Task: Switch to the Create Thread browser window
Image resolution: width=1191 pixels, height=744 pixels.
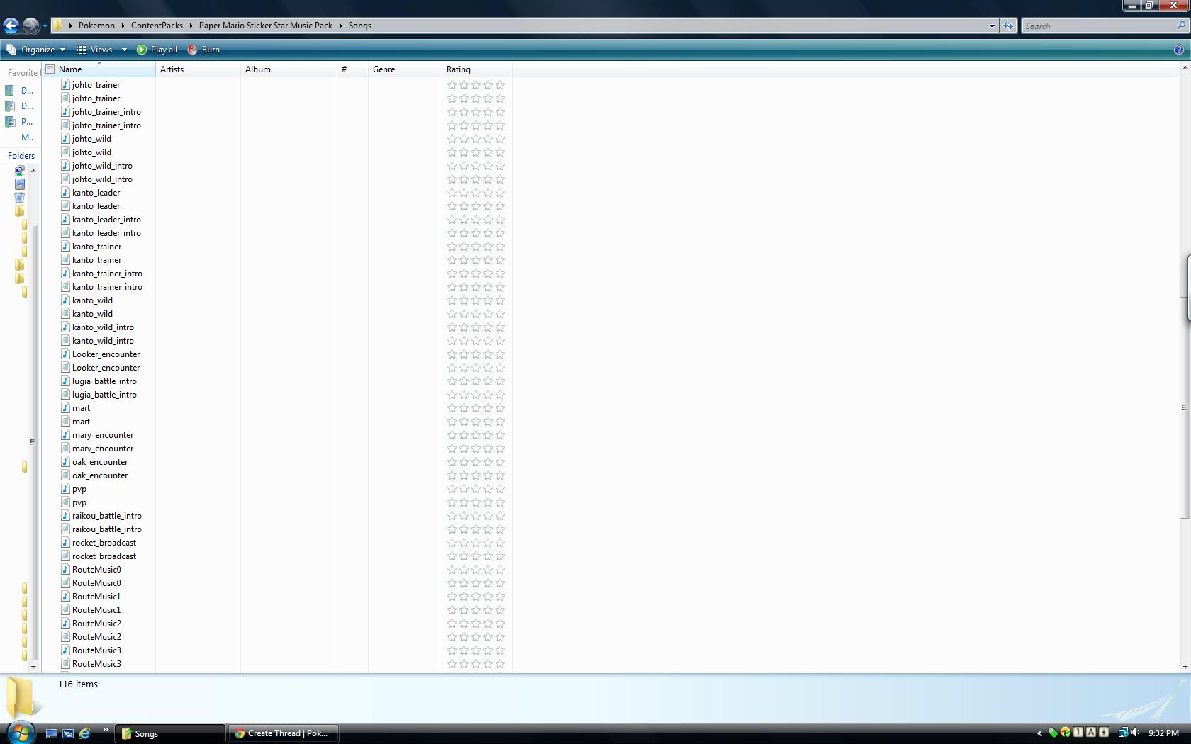Action: pyautogui.click(x=284, y=733)
